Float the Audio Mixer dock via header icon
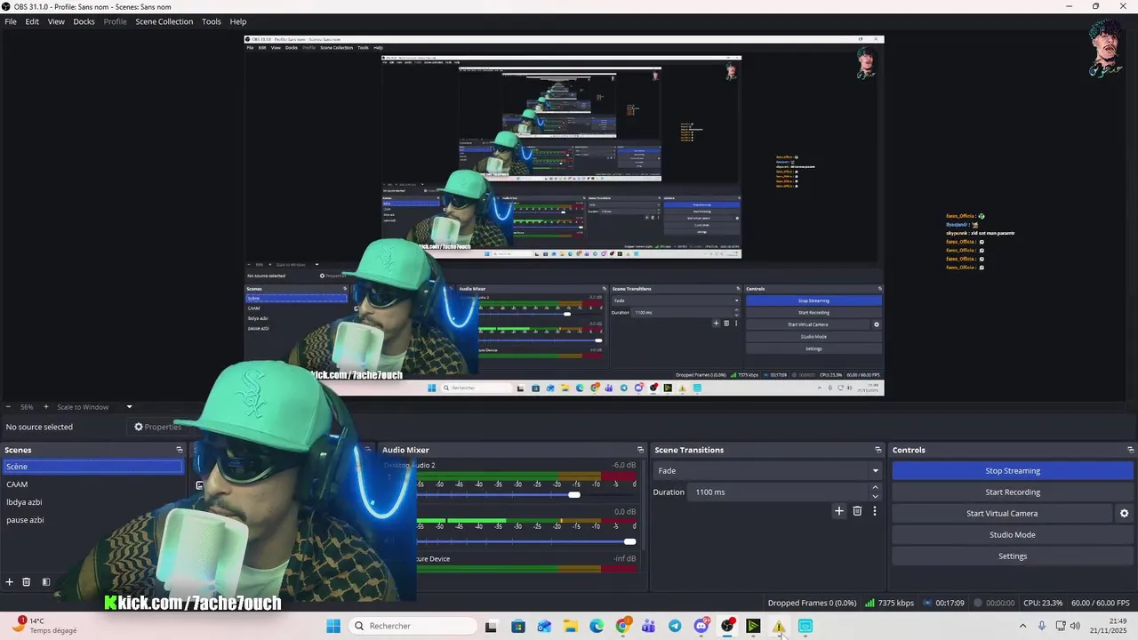The height and width of the screenshot is (640, 1138). click(x=640, y=450)
